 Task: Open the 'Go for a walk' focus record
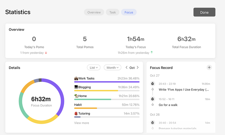[x=168, y=105]
